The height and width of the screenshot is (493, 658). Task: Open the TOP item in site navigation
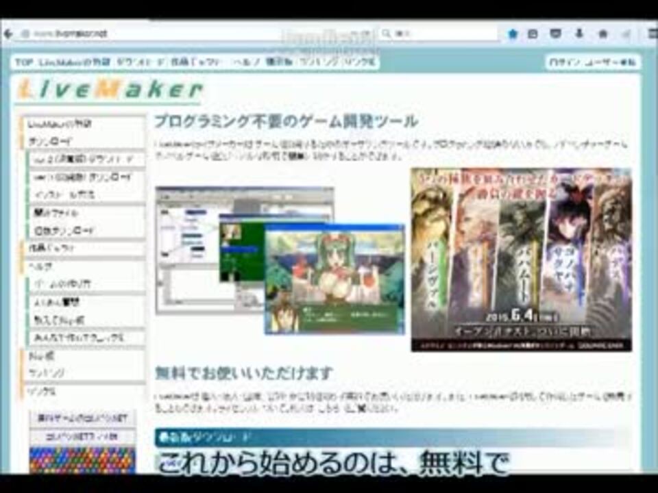[23, 62]
